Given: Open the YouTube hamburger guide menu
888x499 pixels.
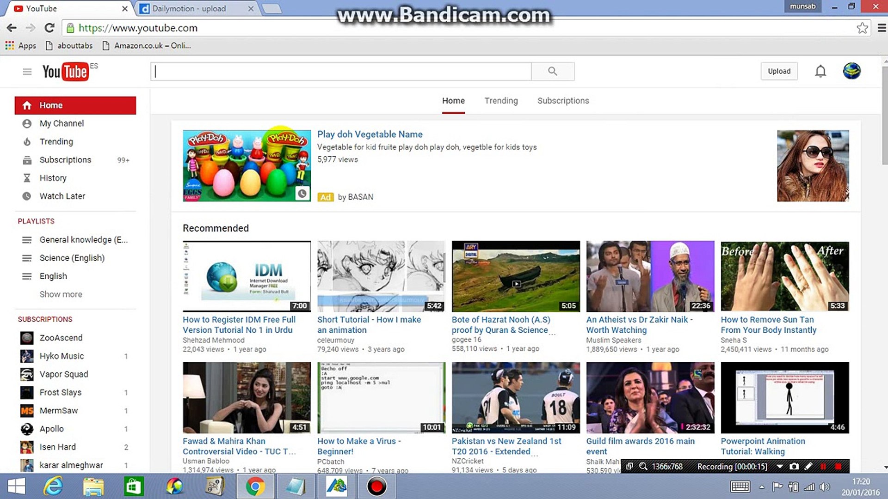Looking at the screenshot, I should point(27,72).
